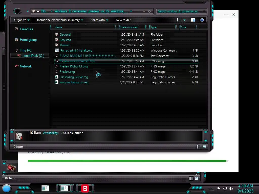Select the PLEASE READ ME FIRST file icon
This screenshot has width=259, height=194.
coord(57,56)
